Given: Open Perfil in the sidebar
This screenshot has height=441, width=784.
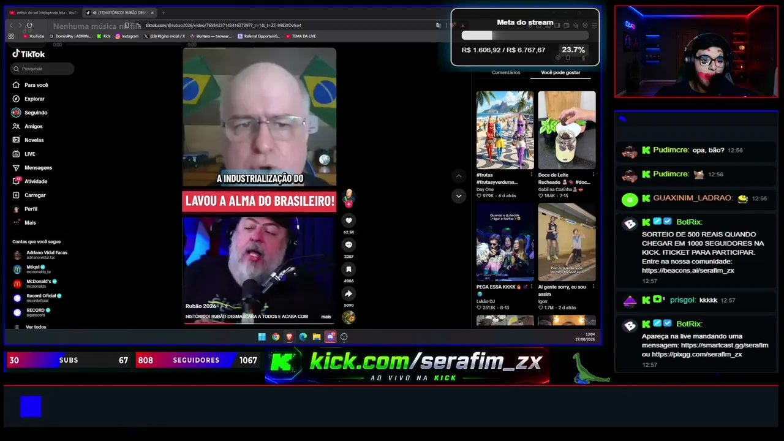Looking at the screenshot, I should pyautogui.click(x=25, y=209).
